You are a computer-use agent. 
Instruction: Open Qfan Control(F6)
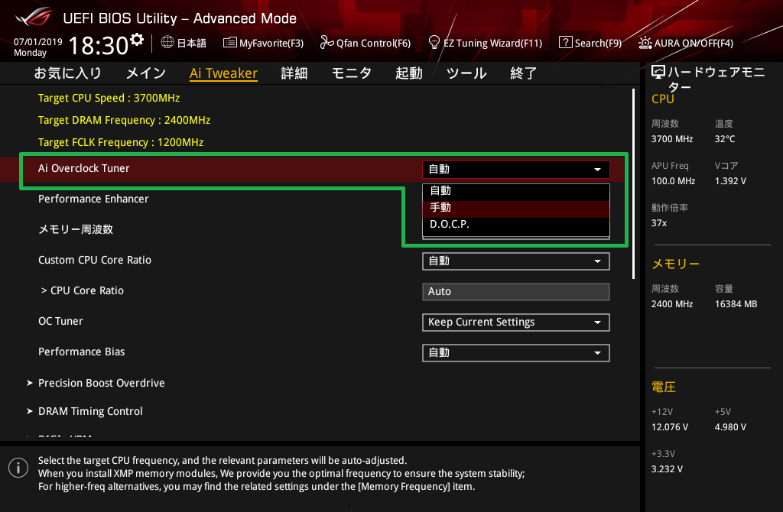coord(365,43)
